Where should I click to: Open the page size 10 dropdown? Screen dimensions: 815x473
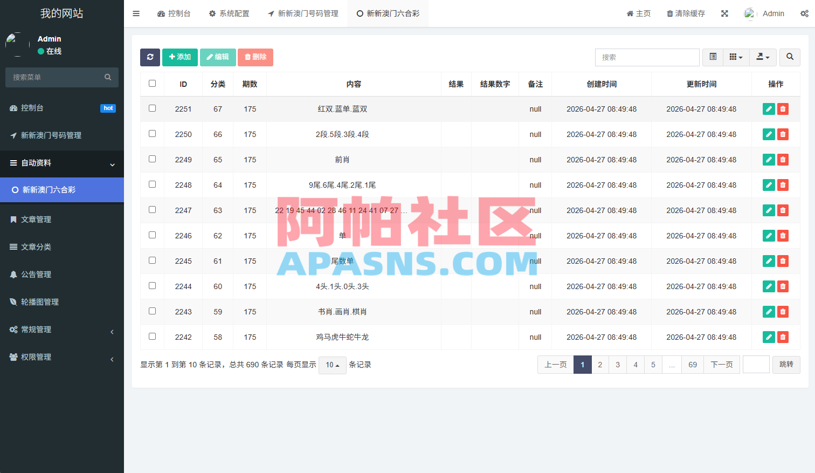coord(332,365)
